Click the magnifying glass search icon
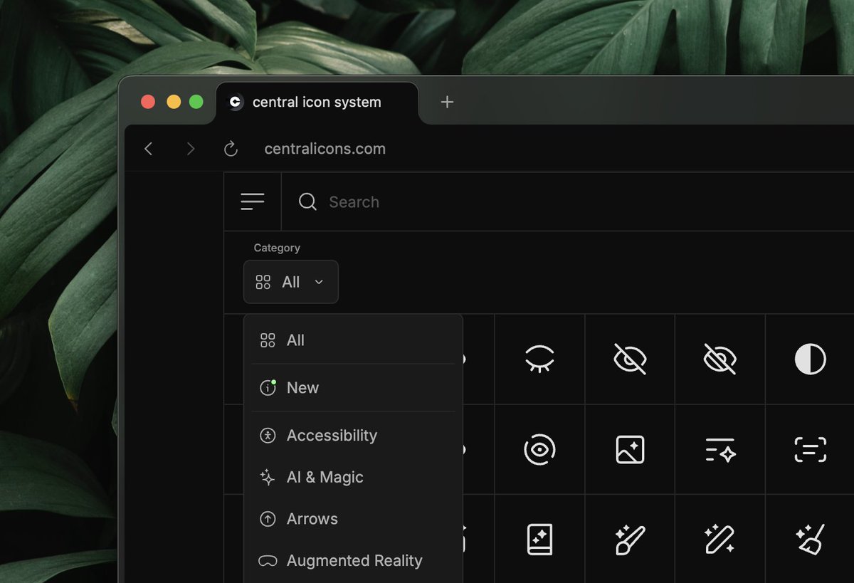Viewport: 854px width, 583px height. pyautogui.click(x=307, y=202)
